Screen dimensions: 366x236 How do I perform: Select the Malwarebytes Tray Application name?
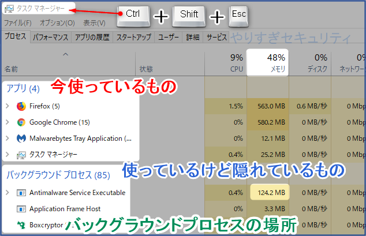tap(80, 138)
